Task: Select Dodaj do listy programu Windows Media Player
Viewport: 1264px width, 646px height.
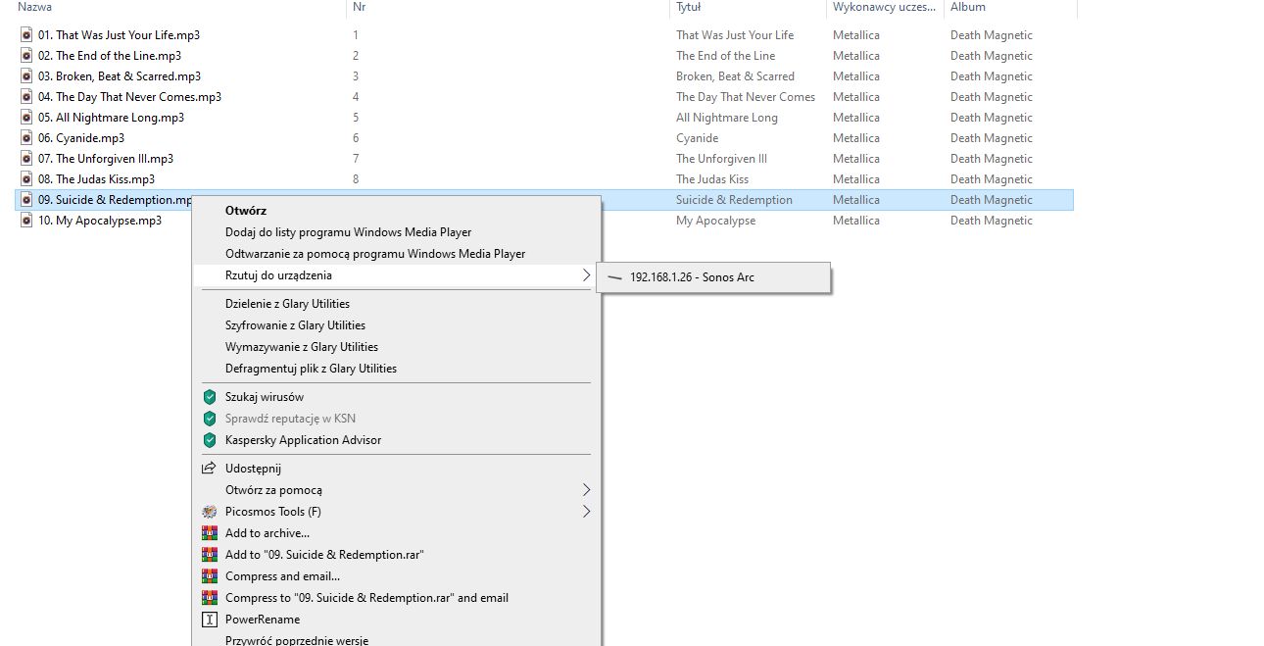Action: 348,232
